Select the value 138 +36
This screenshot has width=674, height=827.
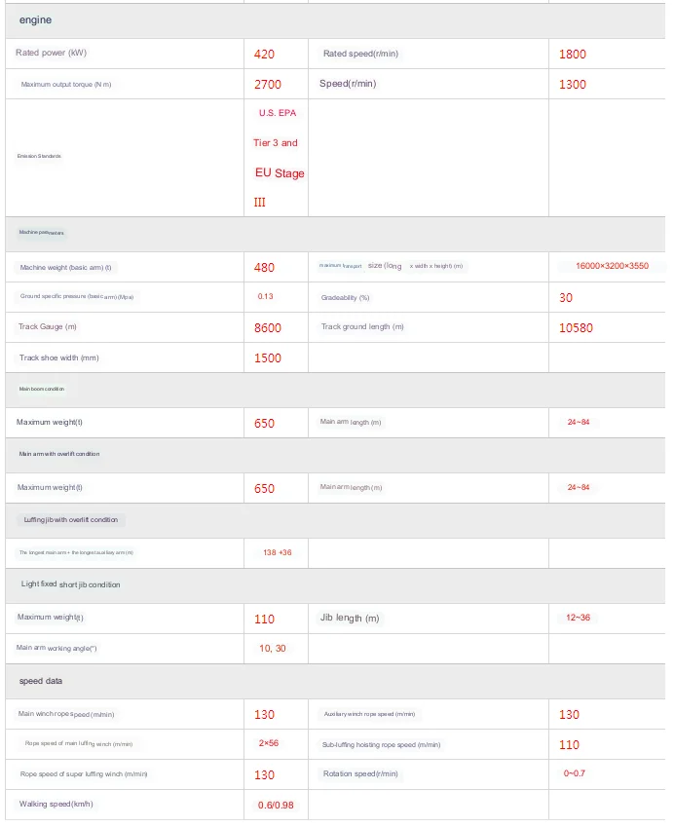(x=278, y=553)
